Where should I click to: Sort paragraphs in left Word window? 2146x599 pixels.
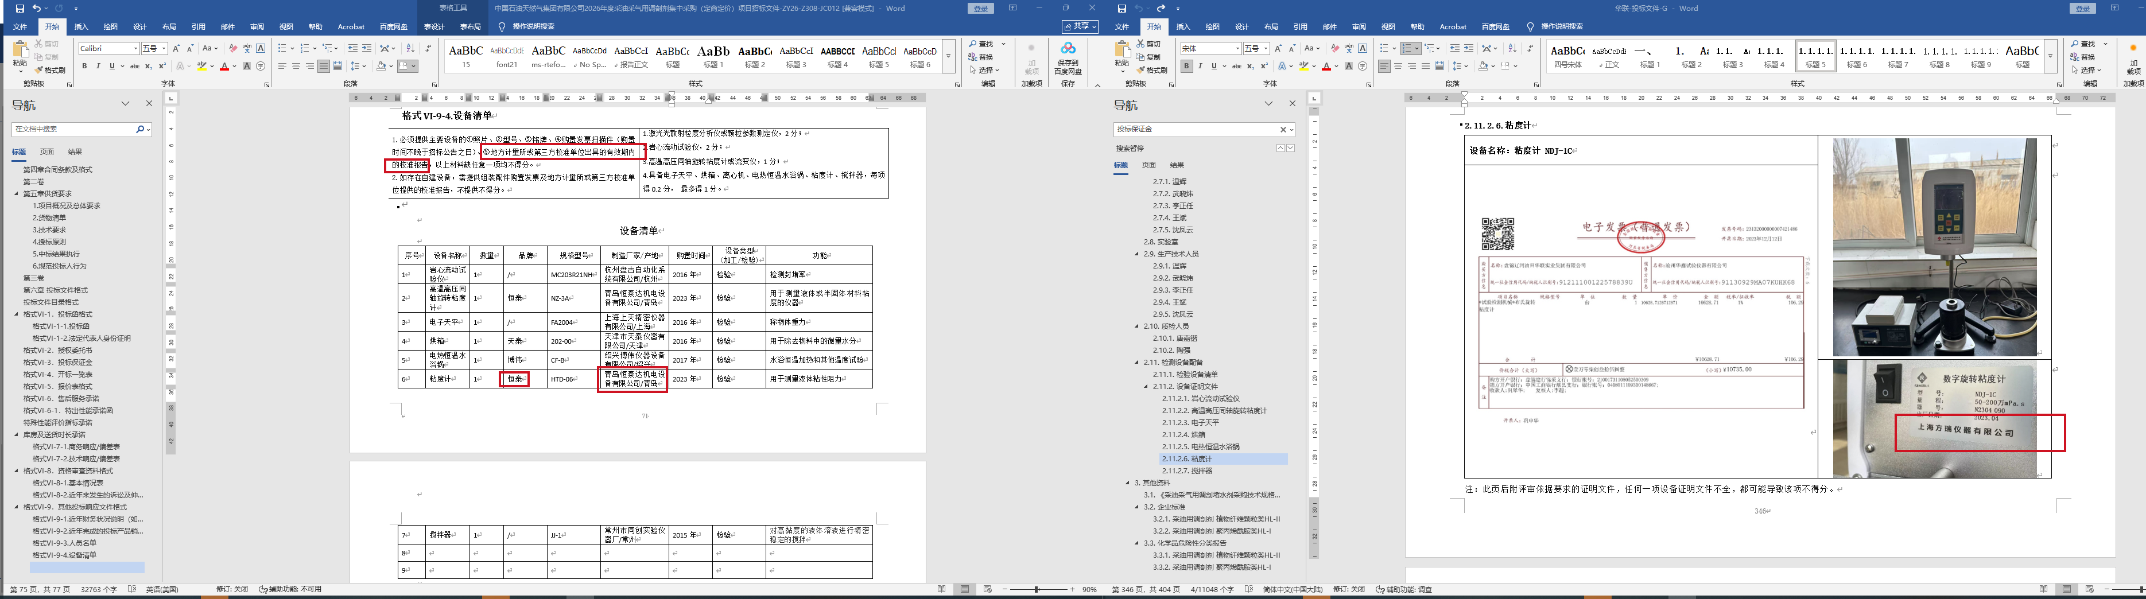[410, 48]
